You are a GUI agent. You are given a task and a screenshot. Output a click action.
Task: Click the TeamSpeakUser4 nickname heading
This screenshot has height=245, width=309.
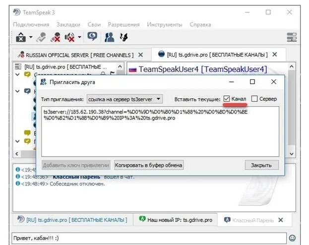coord(203,69)
